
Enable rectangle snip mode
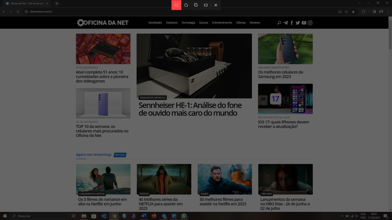[176, 5]
